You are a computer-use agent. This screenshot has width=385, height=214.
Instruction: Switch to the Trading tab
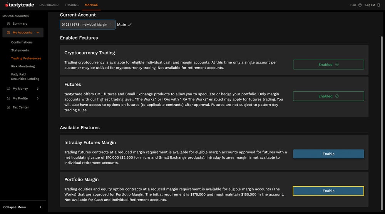point(72,5)
